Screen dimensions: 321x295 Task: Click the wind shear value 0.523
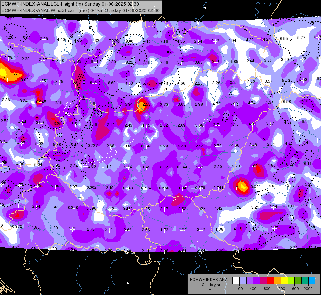(200, 208)
